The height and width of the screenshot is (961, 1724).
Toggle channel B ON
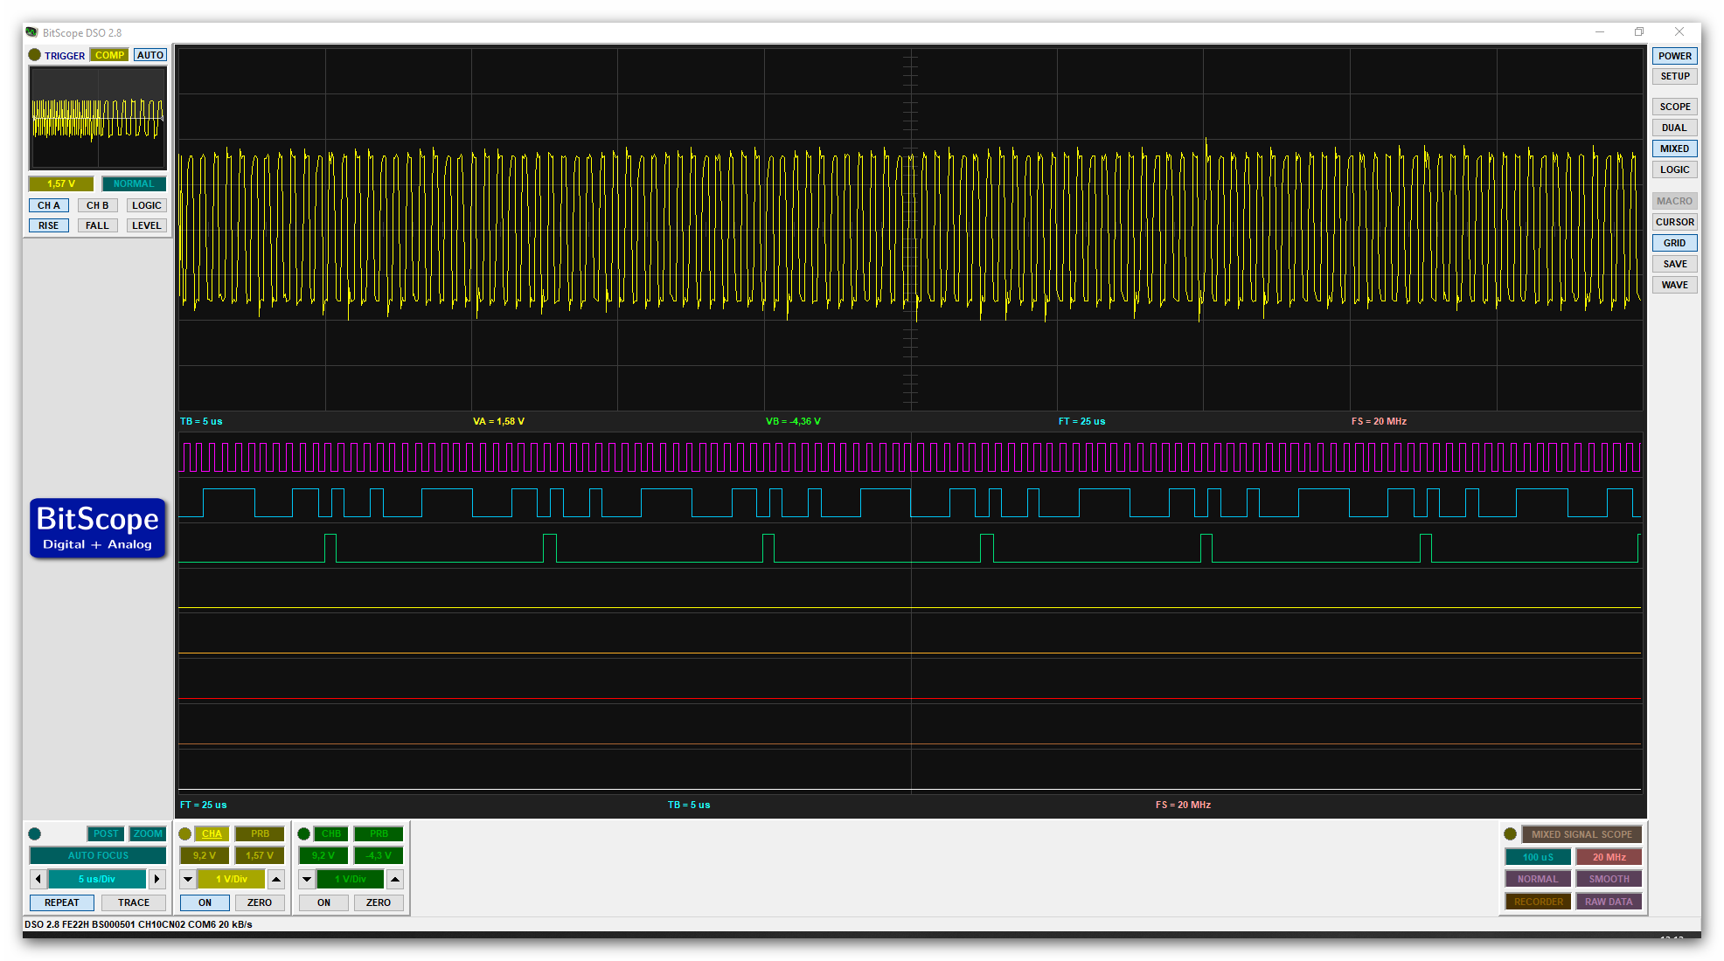pyautogui.click(x=323, y=902)
